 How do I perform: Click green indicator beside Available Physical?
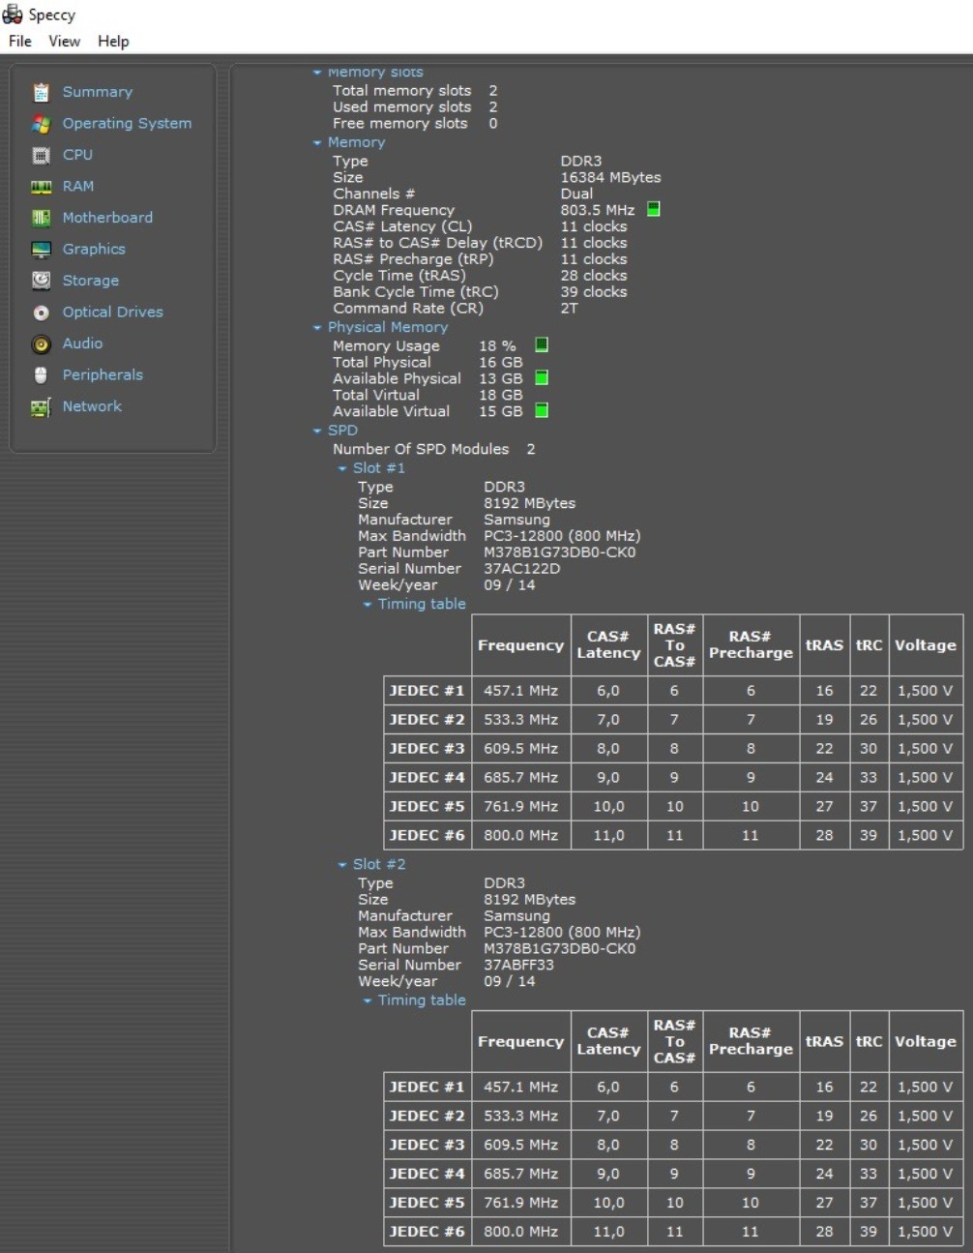click(x=542, y=377)
